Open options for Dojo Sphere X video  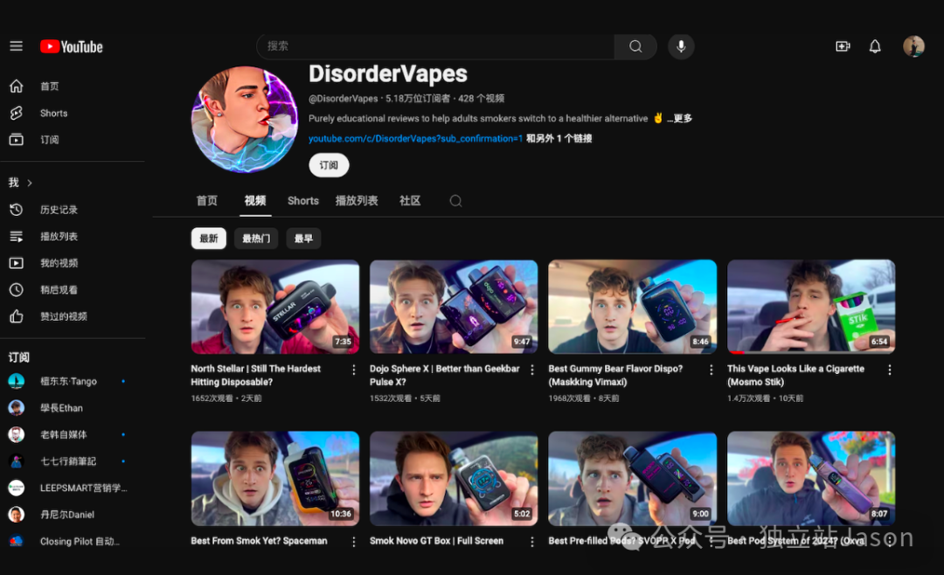[x=532, y=370]
